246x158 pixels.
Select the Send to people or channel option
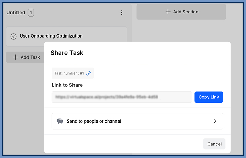pyautogui.click(x=137, y=121)
